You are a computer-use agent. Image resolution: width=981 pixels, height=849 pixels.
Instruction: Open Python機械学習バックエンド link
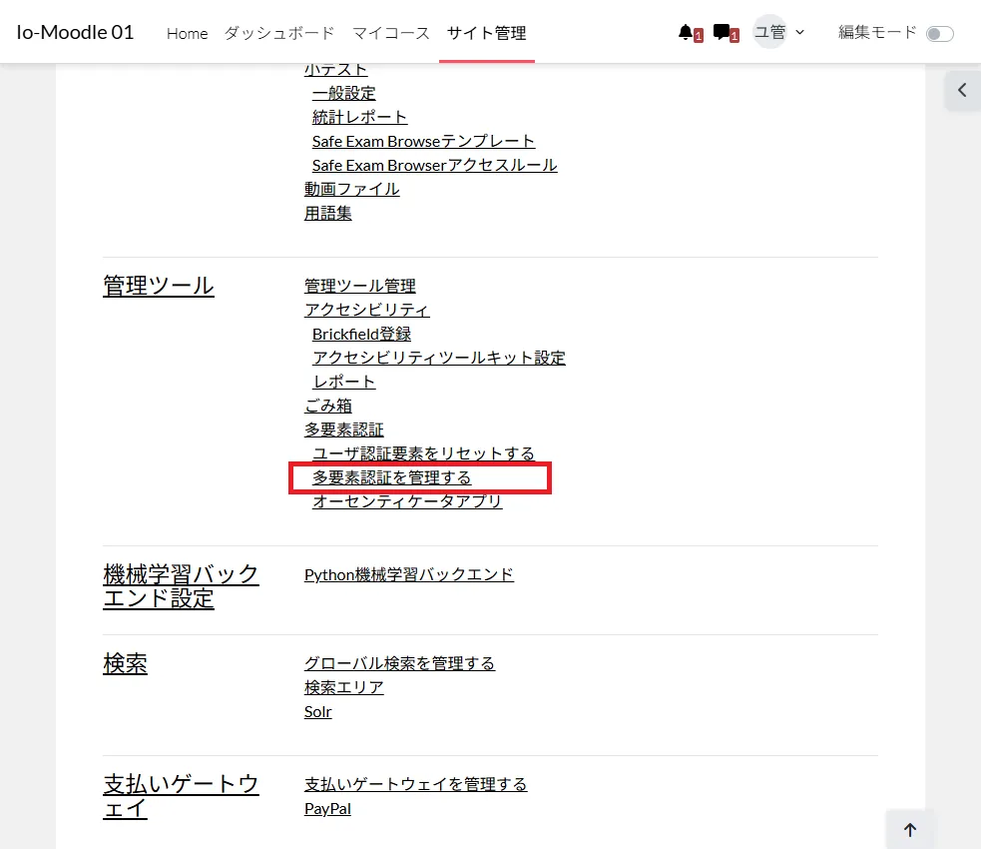point(409,574)
